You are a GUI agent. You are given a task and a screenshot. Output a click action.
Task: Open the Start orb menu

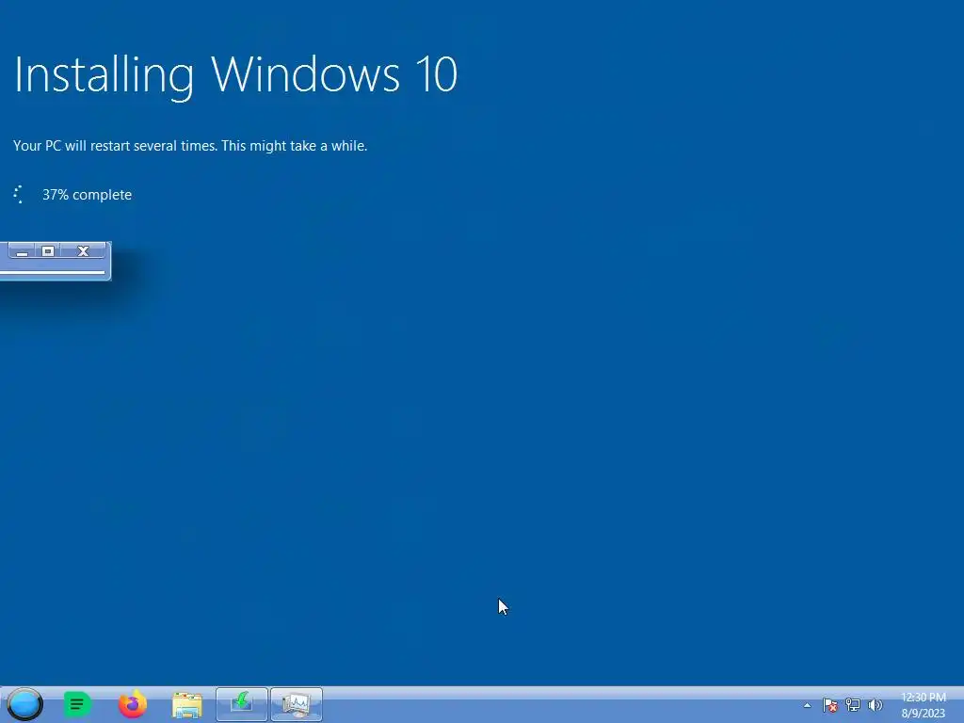click(x=25, y=704)
